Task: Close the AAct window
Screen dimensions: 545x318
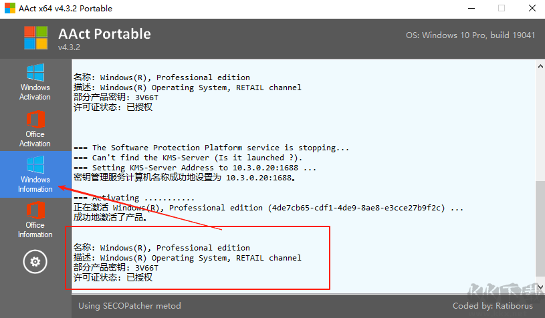Action: point(532,8)
